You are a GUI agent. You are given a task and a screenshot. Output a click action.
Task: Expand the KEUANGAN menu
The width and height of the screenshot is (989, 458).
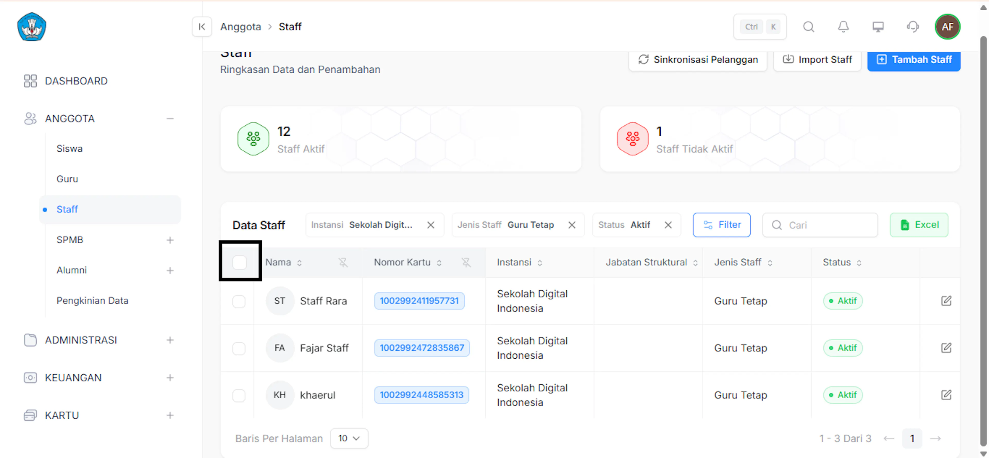point(170,378)
